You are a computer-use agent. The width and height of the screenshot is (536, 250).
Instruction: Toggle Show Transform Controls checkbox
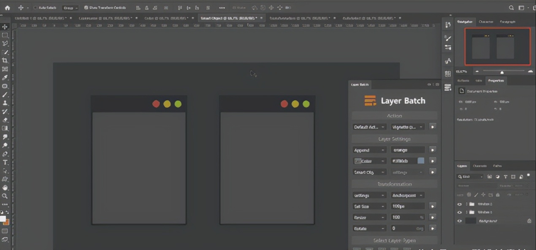[x=86, y=8]
